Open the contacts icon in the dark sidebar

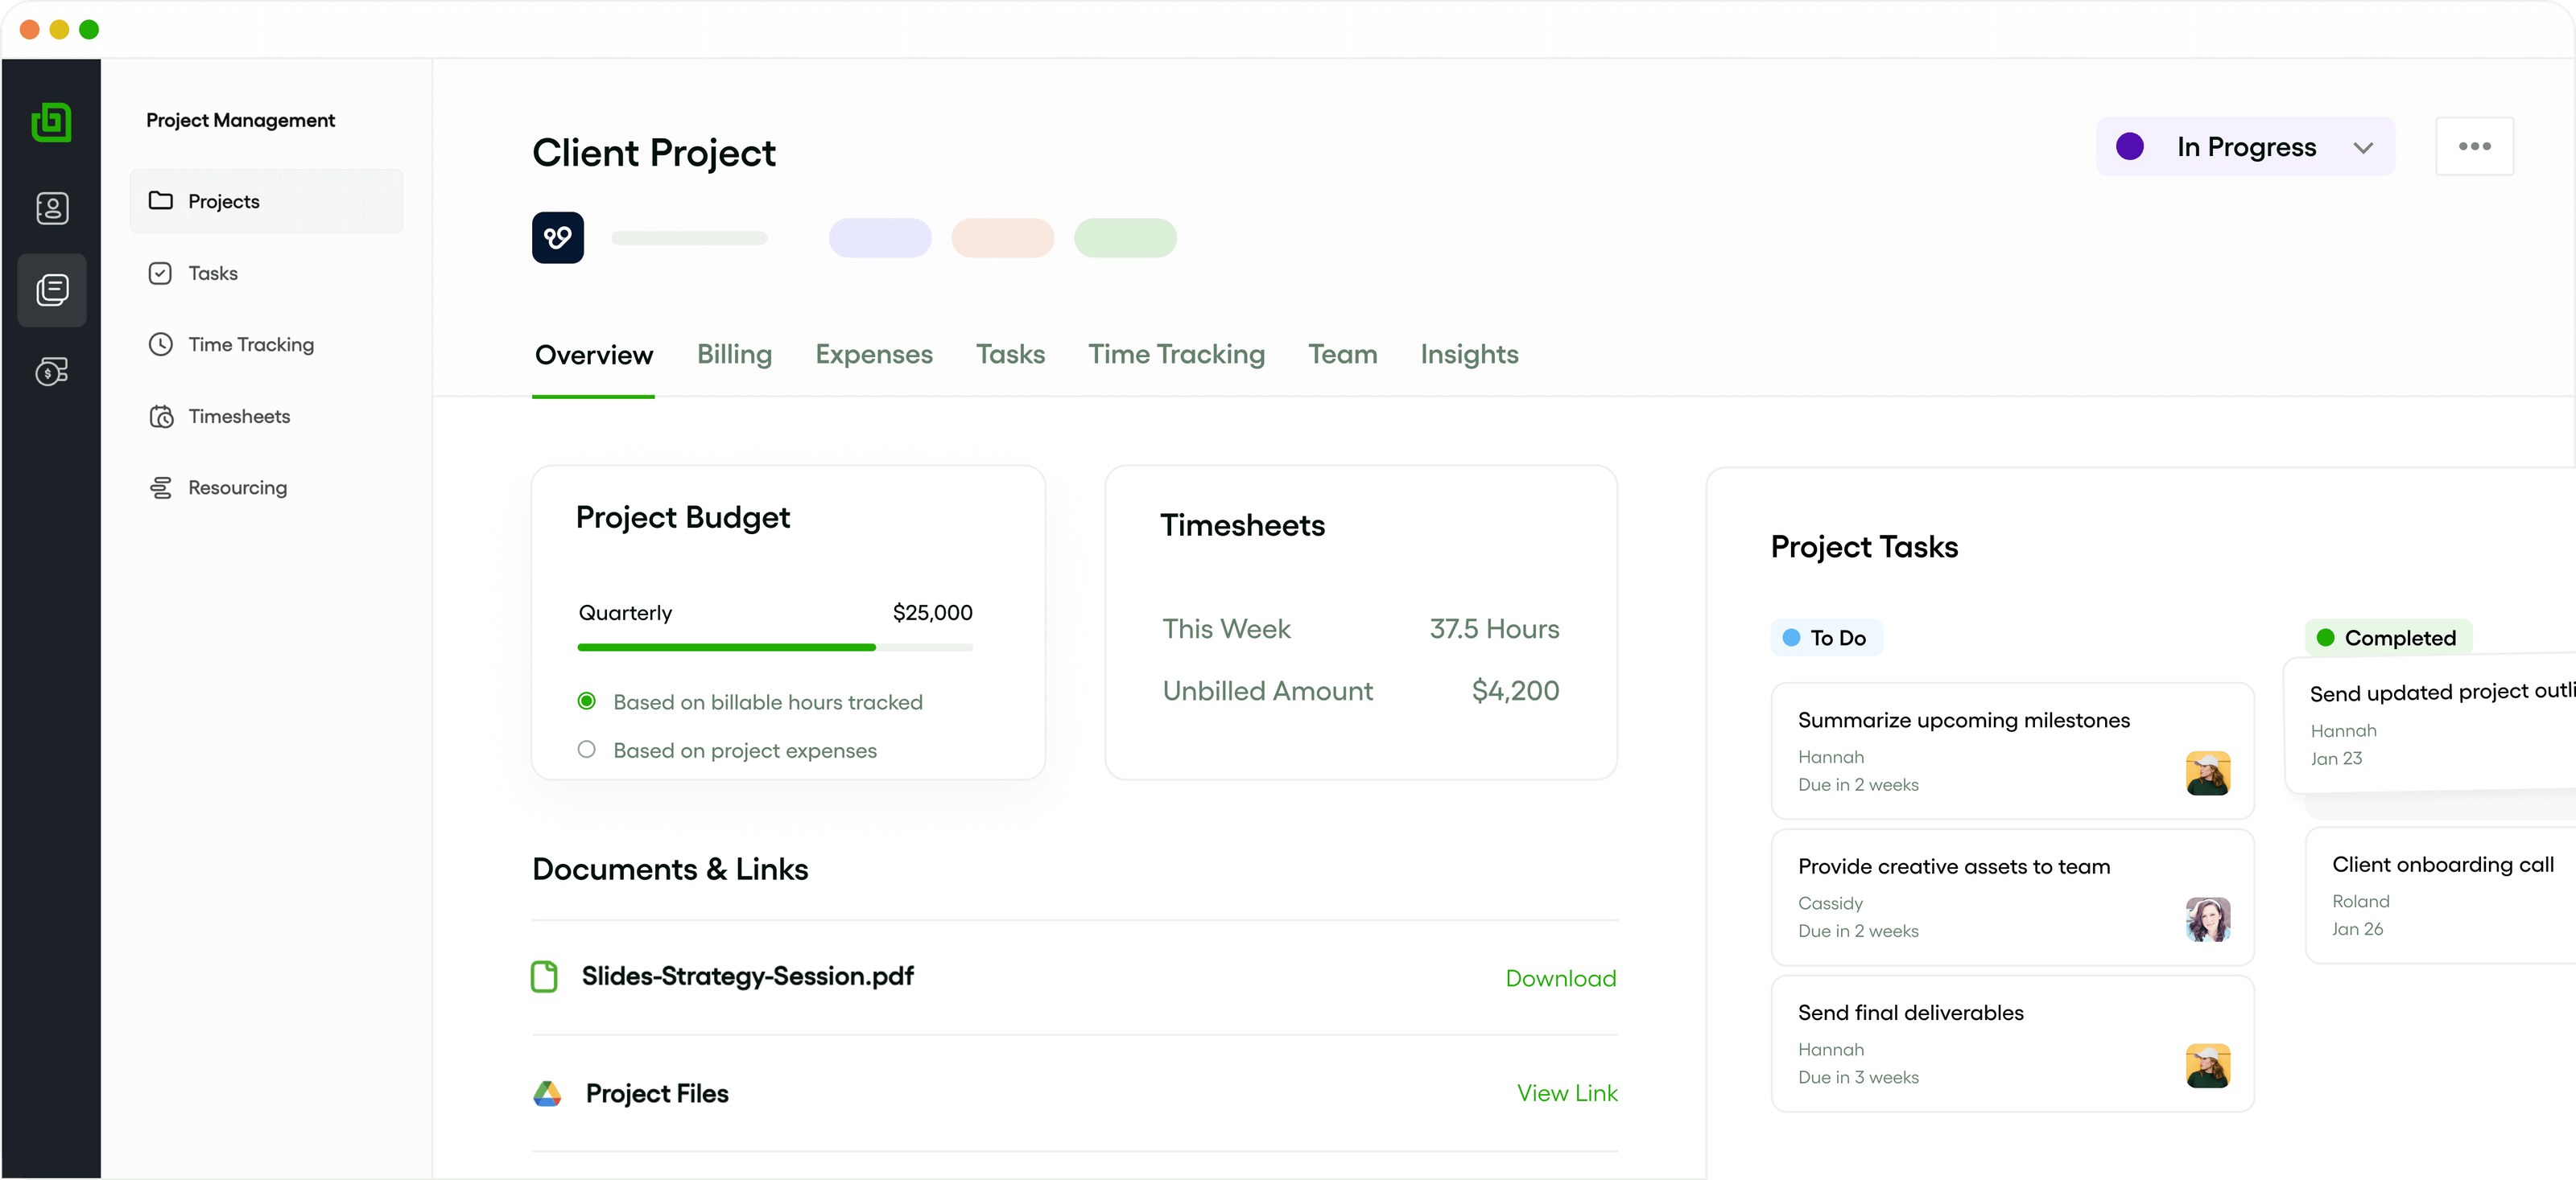[52, 208]
